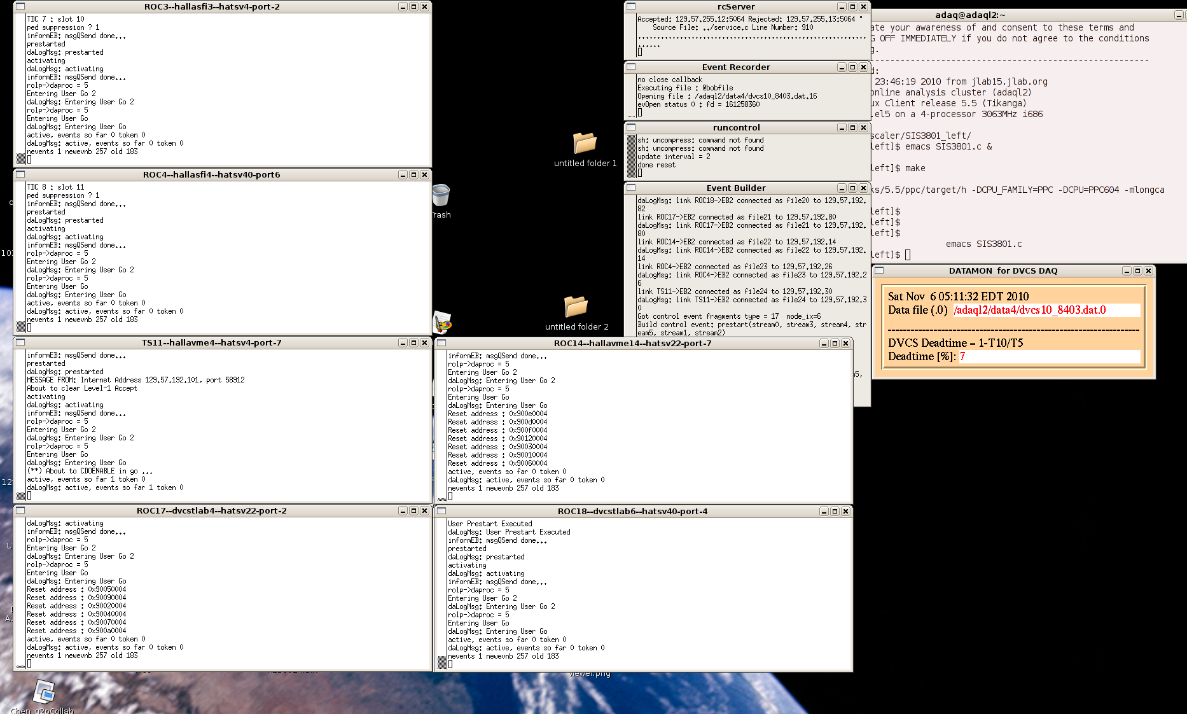Close the DATAMON for DVCS DAQ window

click(x=1148, y=270)
